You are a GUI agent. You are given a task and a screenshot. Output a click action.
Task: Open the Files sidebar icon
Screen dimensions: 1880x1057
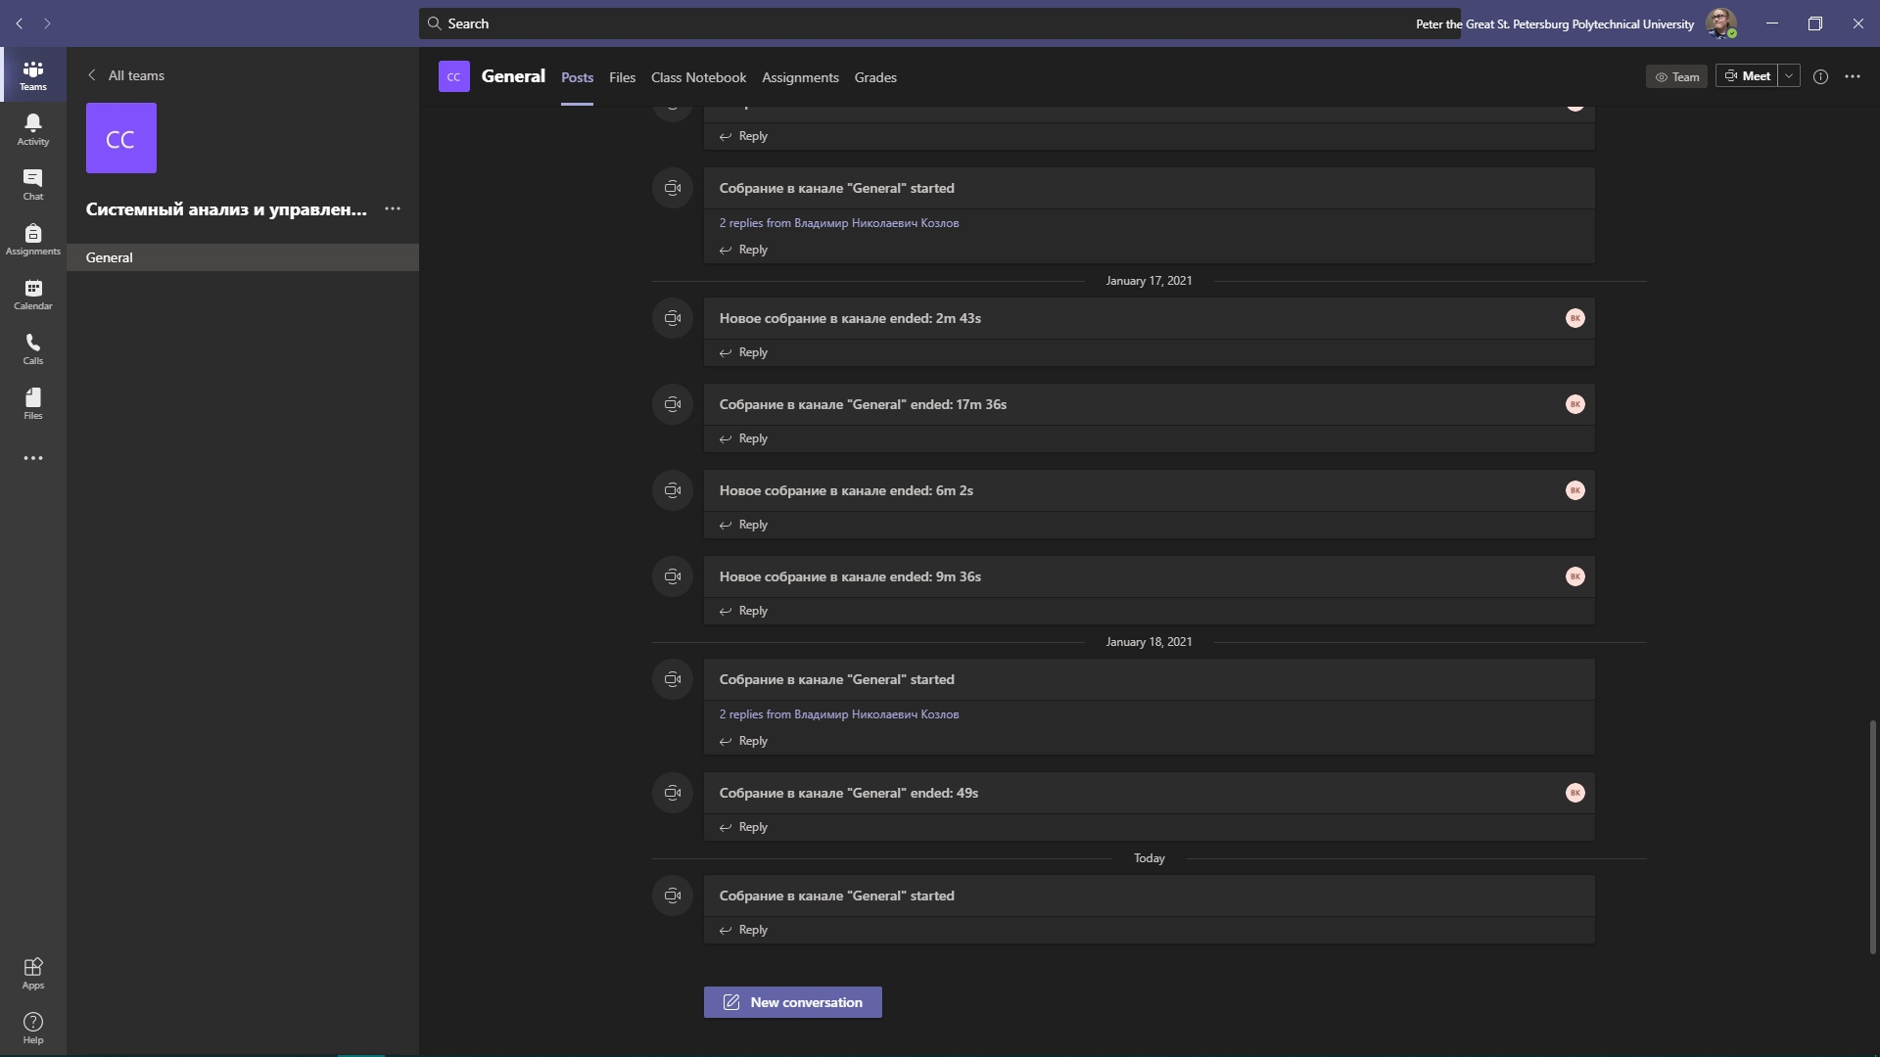coord(32,403)
